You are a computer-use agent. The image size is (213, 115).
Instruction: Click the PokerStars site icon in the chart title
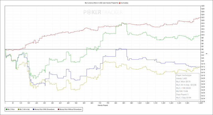120,3
